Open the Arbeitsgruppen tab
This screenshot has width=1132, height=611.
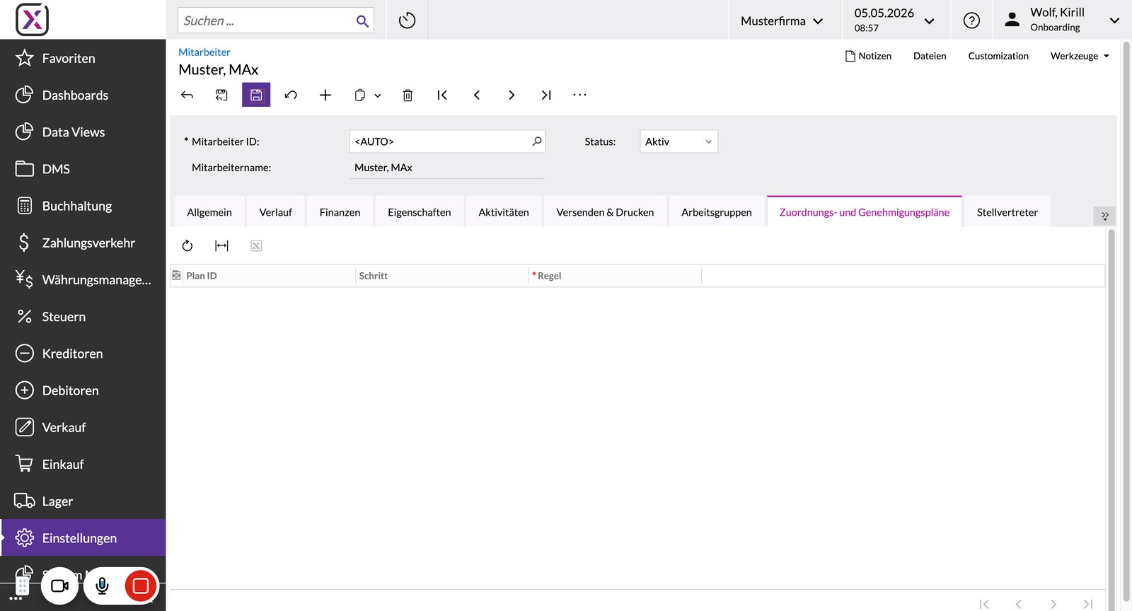tap(717, 212)
